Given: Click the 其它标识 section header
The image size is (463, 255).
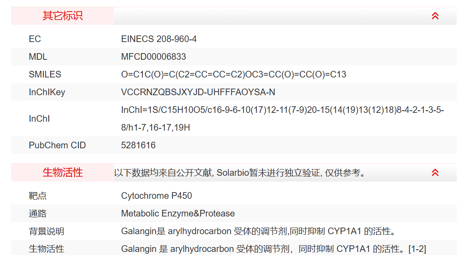Looking at the screenshot, I should (63, 16).
